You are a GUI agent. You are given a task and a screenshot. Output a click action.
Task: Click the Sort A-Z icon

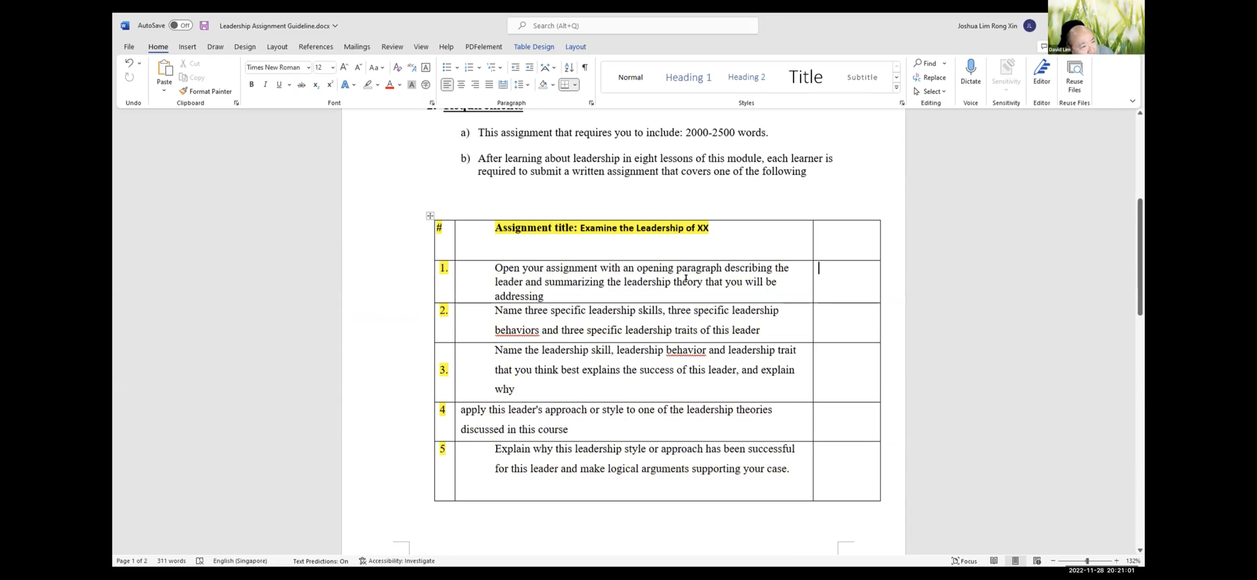coord(569,67)
